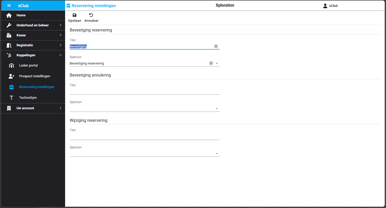Open the Home menu item
Viewport: 386px width, 208px height.
point(33,15)
